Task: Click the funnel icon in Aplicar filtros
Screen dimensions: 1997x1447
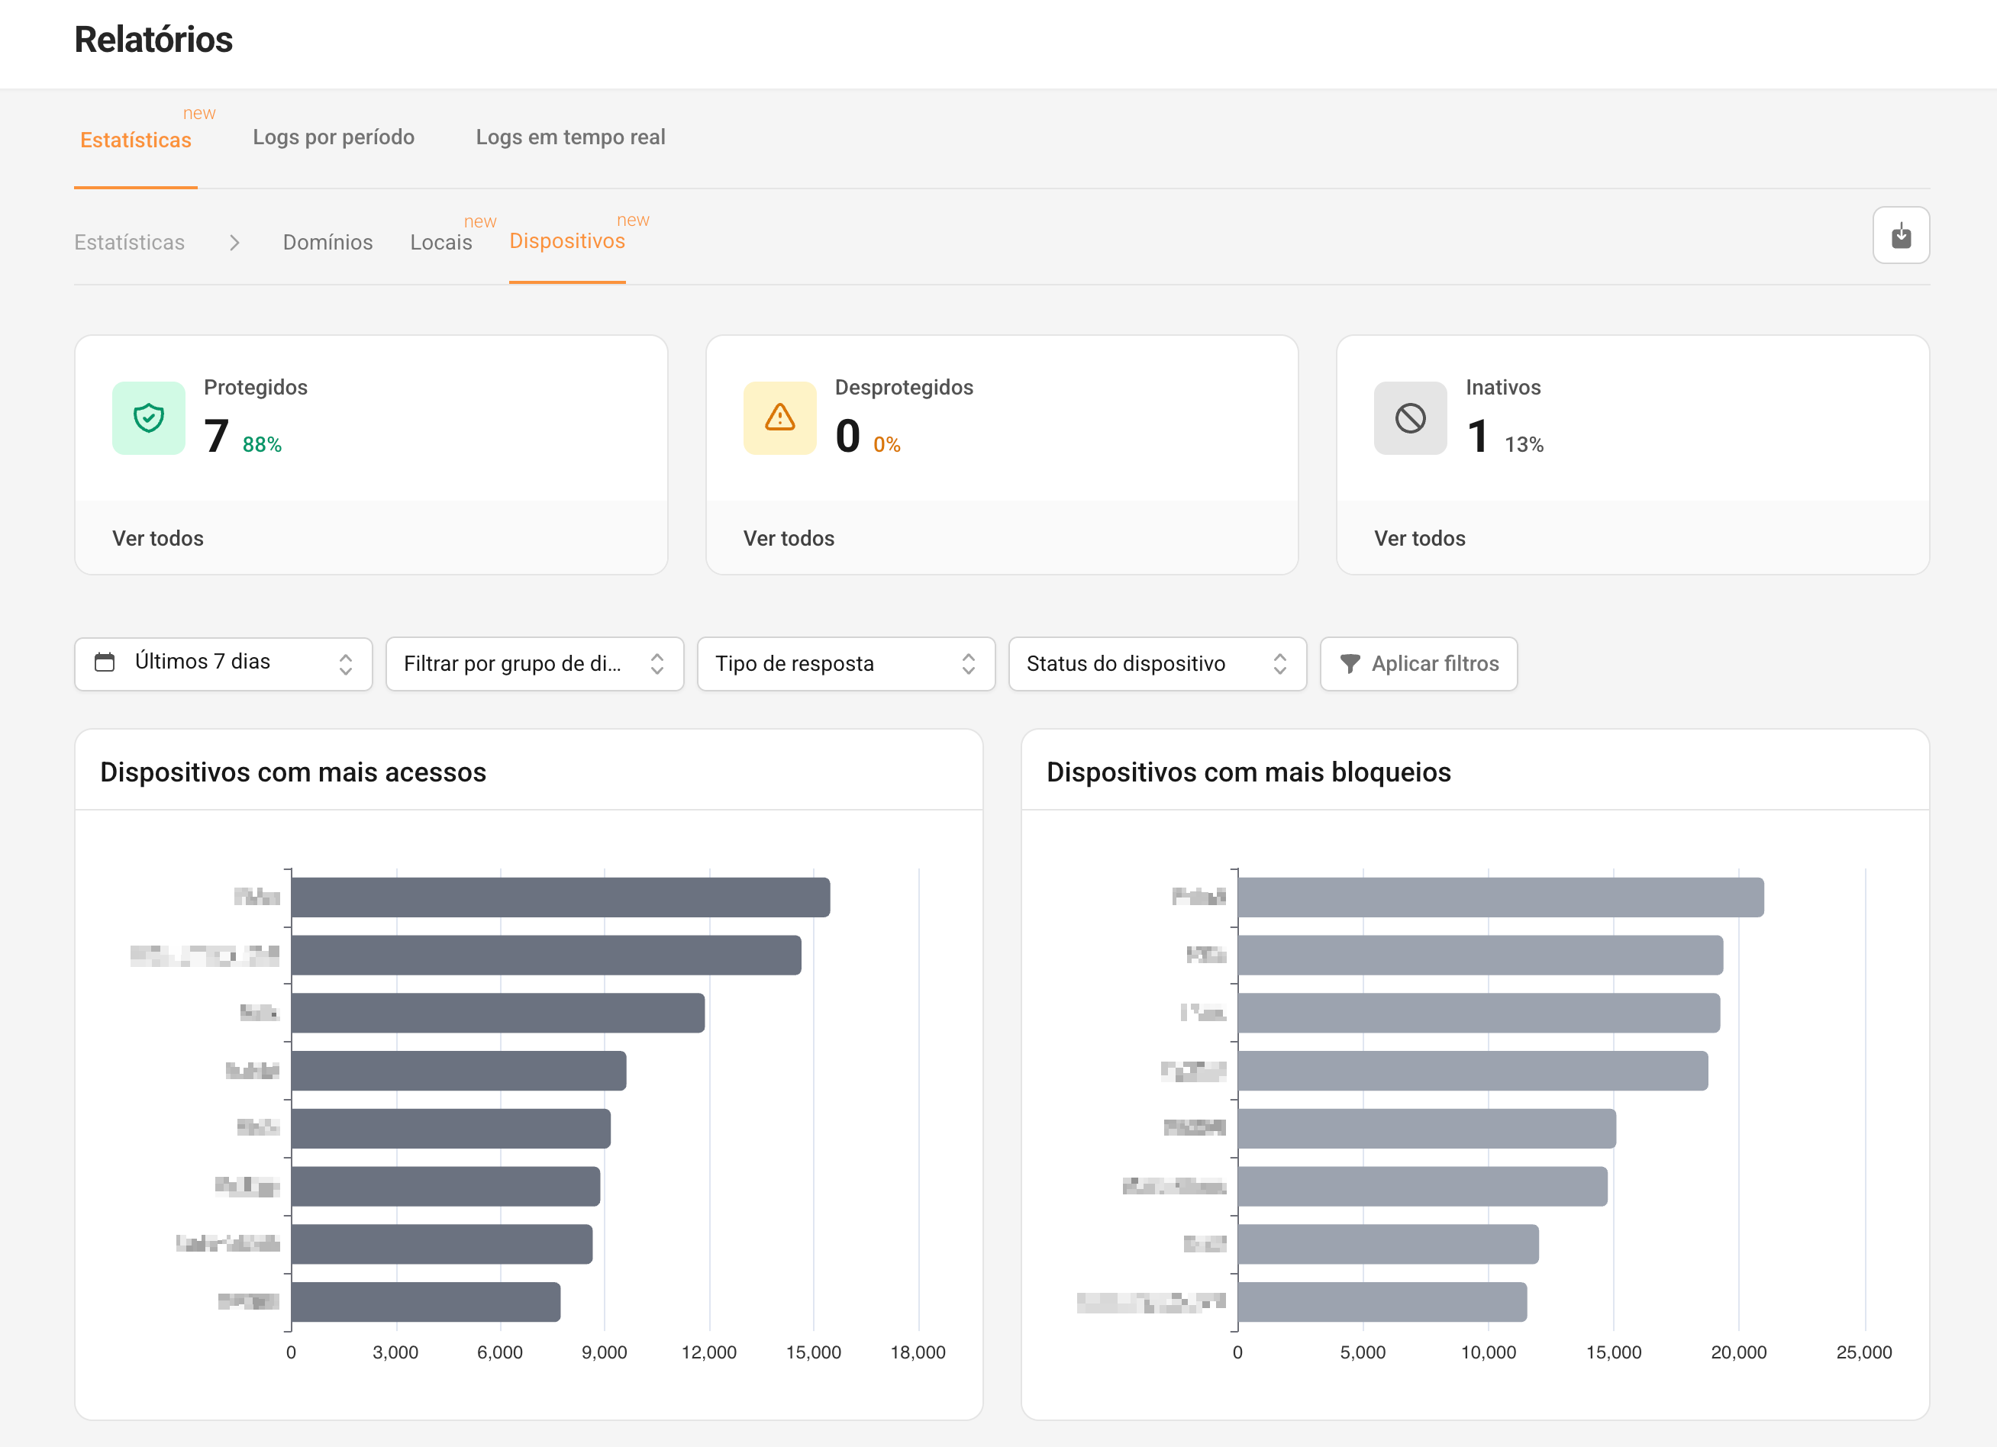Action: pos(1349,664)
